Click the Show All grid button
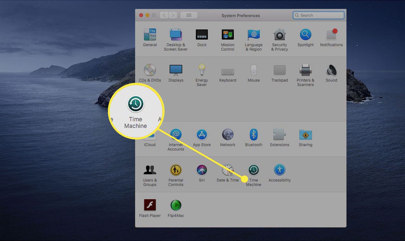This screenshot has height=241, width=405. tap(189, 15)
